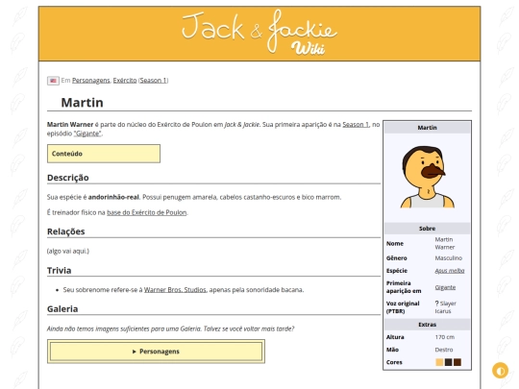519x389 pixels.
Task: Click the bold "andorinhão-real" species text
Action: (113, 197)
